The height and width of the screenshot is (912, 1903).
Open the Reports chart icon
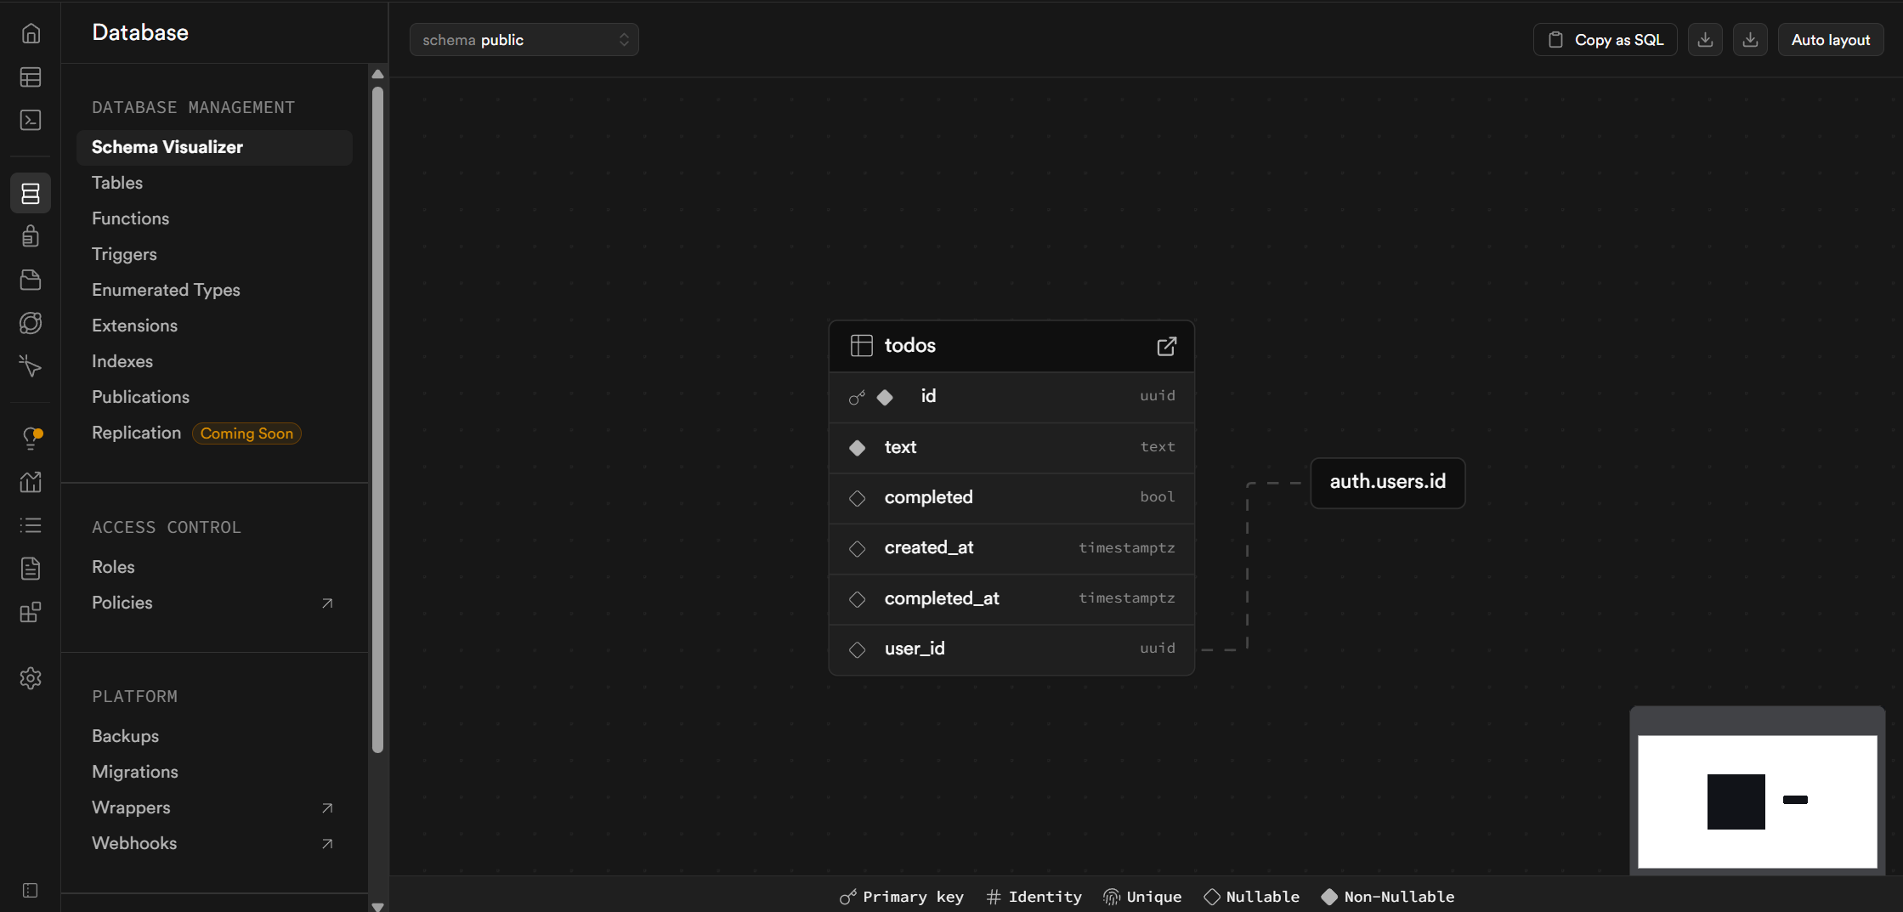click(31, 482)
